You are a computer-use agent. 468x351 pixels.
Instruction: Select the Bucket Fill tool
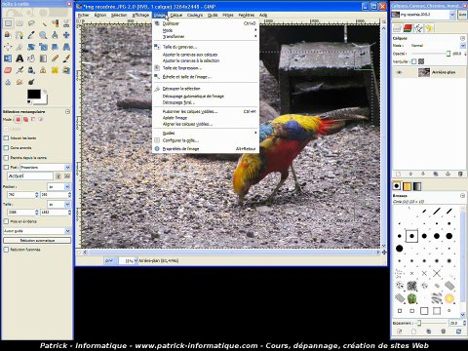coord(31,58)
